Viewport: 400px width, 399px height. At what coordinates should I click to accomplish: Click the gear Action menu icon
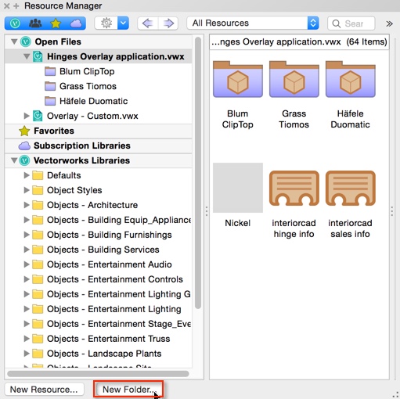pyautogui.click(x=106, y=23)
